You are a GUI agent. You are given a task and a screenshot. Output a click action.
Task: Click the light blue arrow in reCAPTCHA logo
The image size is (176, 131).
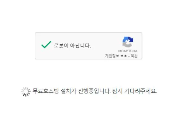(125, 39)
